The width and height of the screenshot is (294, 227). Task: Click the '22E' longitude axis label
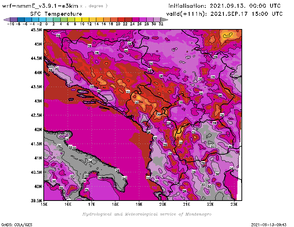point(210,205)
